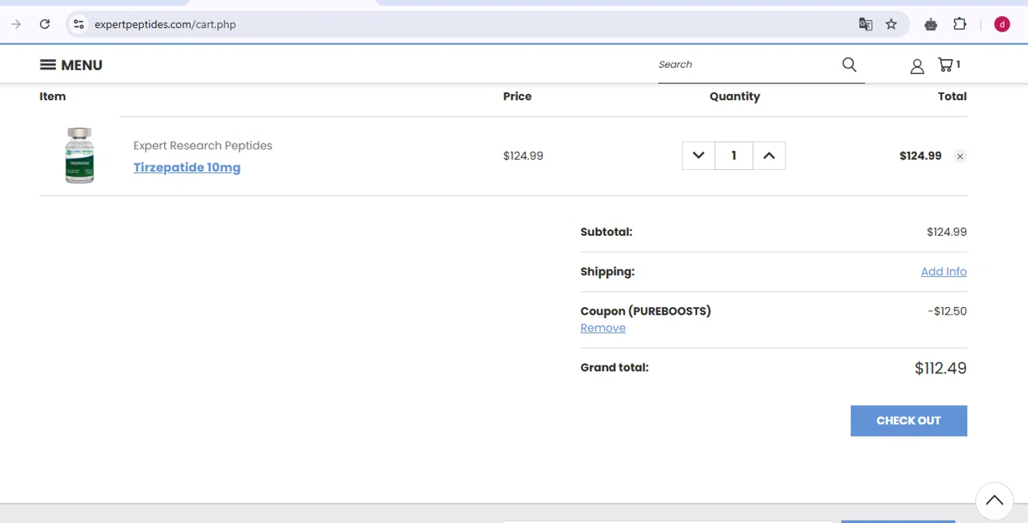Open the shopping cart icon
The width and height of the screenshot is (1028, 523).
click(x=949, y=64)
